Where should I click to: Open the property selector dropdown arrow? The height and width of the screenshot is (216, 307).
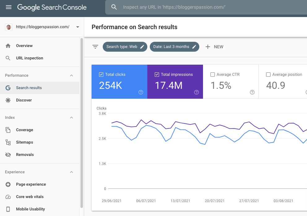[x=78, y=27]
